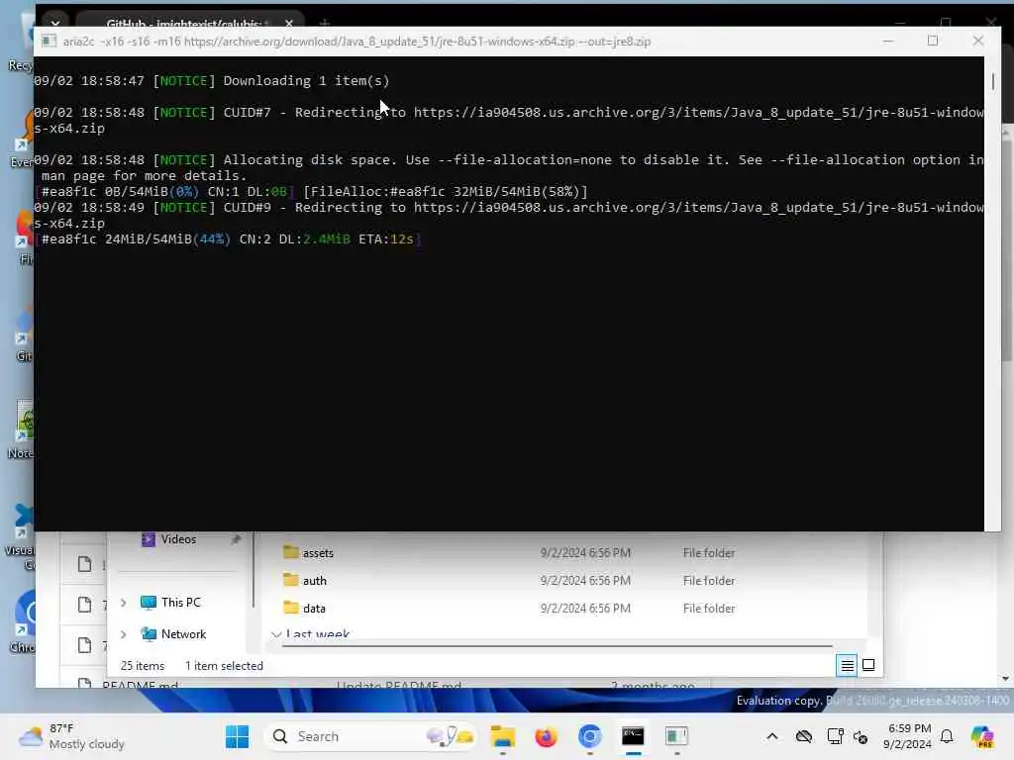
Task: Maximize the aria2c terminal window
Action: click(x=933, y=41)
